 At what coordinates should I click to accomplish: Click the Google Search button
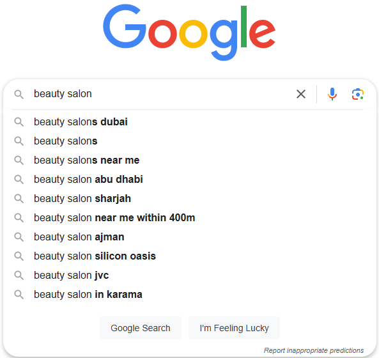coord(141,328)
